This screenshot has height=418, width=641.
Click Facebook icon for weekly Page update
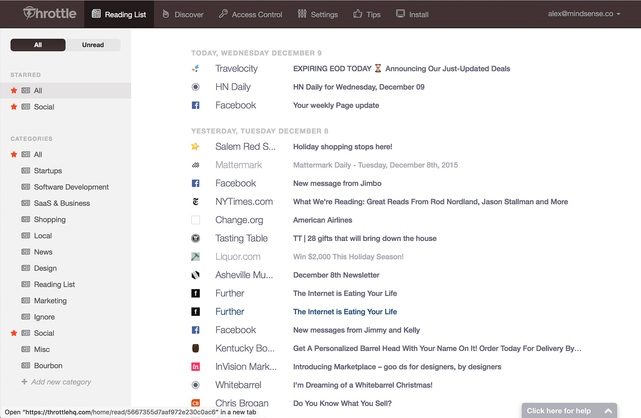point(195,105)
